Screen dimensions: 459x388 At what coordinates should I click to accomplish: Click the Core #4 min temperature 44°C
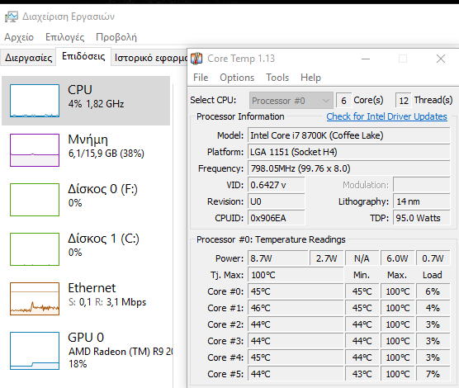(x=362, y=357)
